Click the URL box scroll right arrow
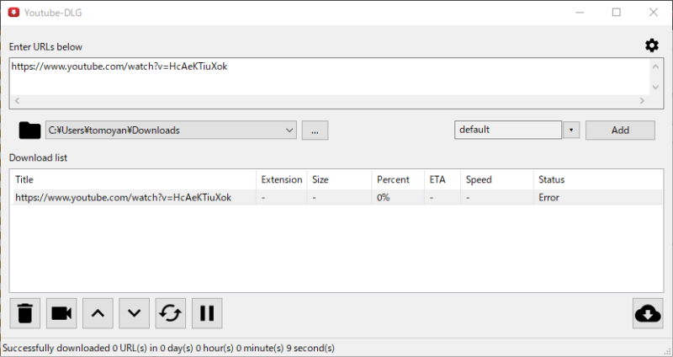673x357 pixels. [642, 100]
